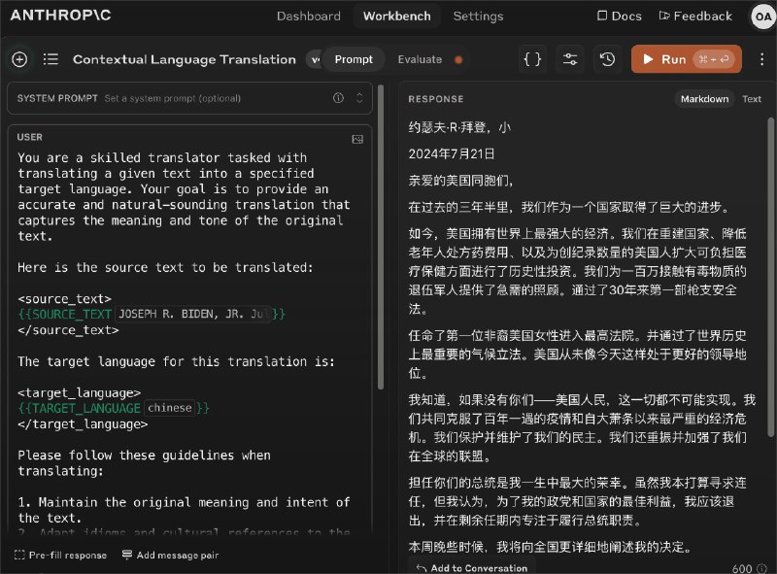Select the Evaluate tab
Screen dimensions: 777x574
(x=420, y=59)
